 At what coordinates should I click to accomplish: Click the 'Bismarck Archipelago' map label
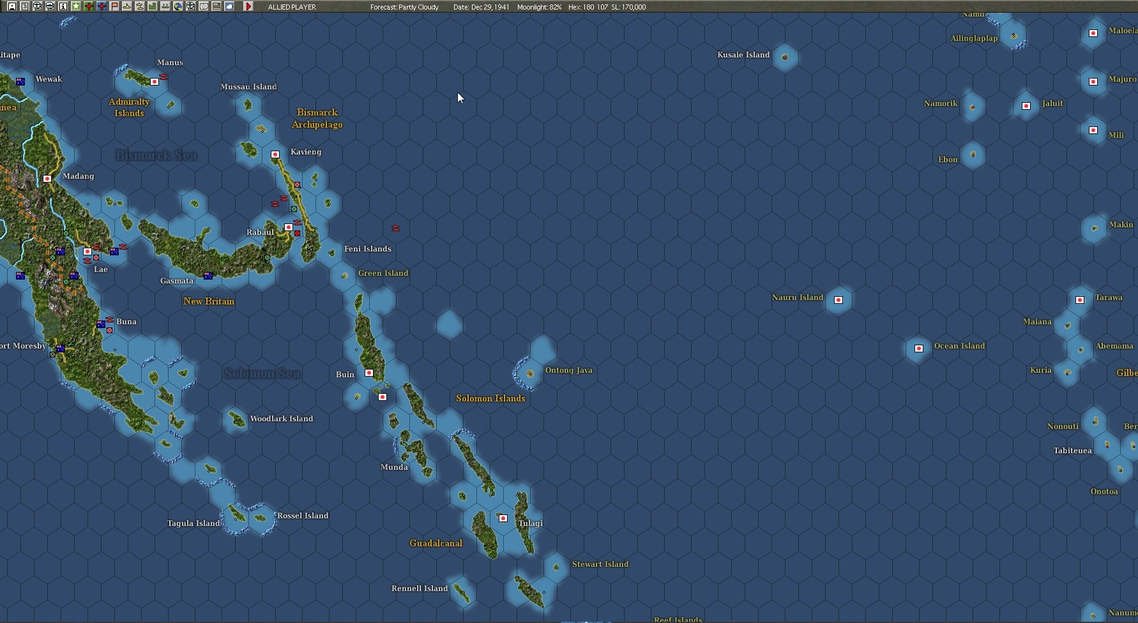pos(317,118)
